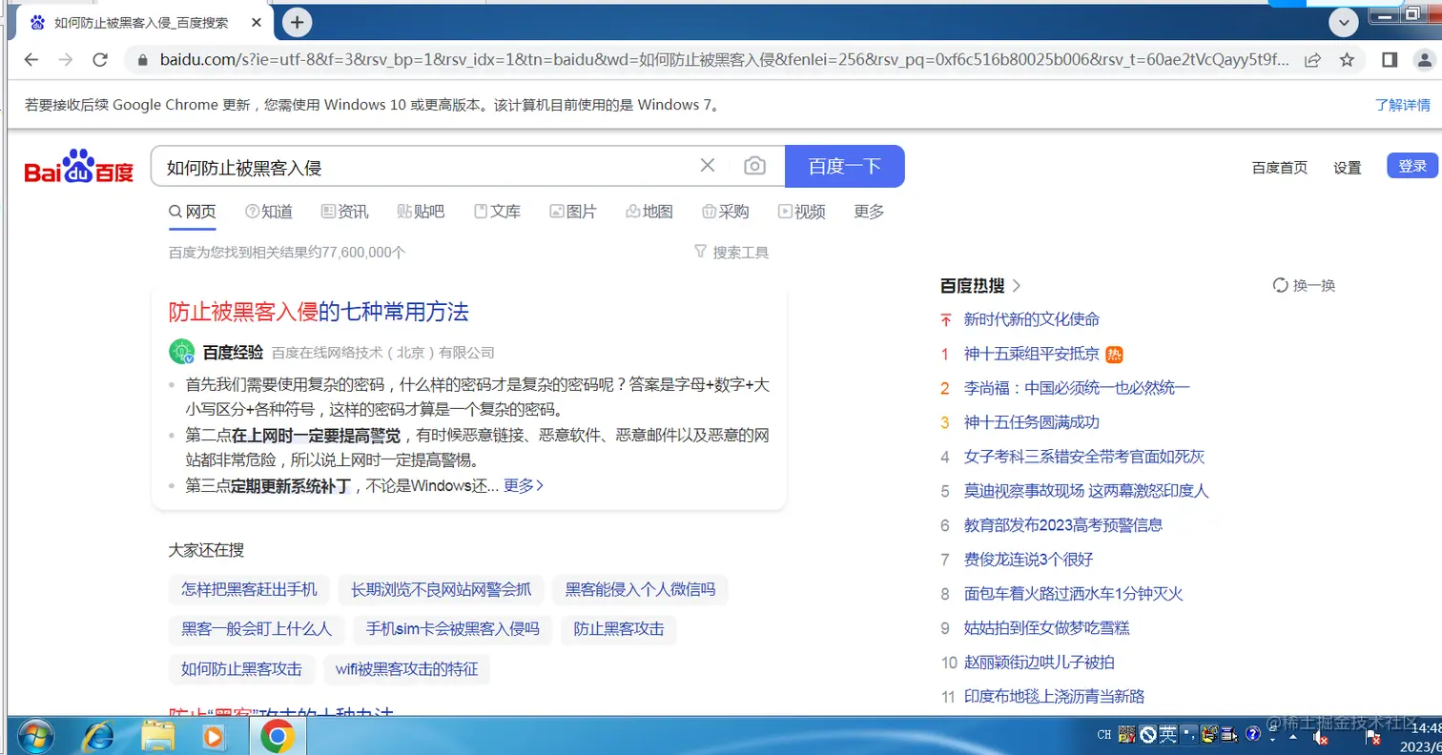The image size is (1442, 755).
Task: Expand snippet with 更多 link
Action: (x=524, y=485)
